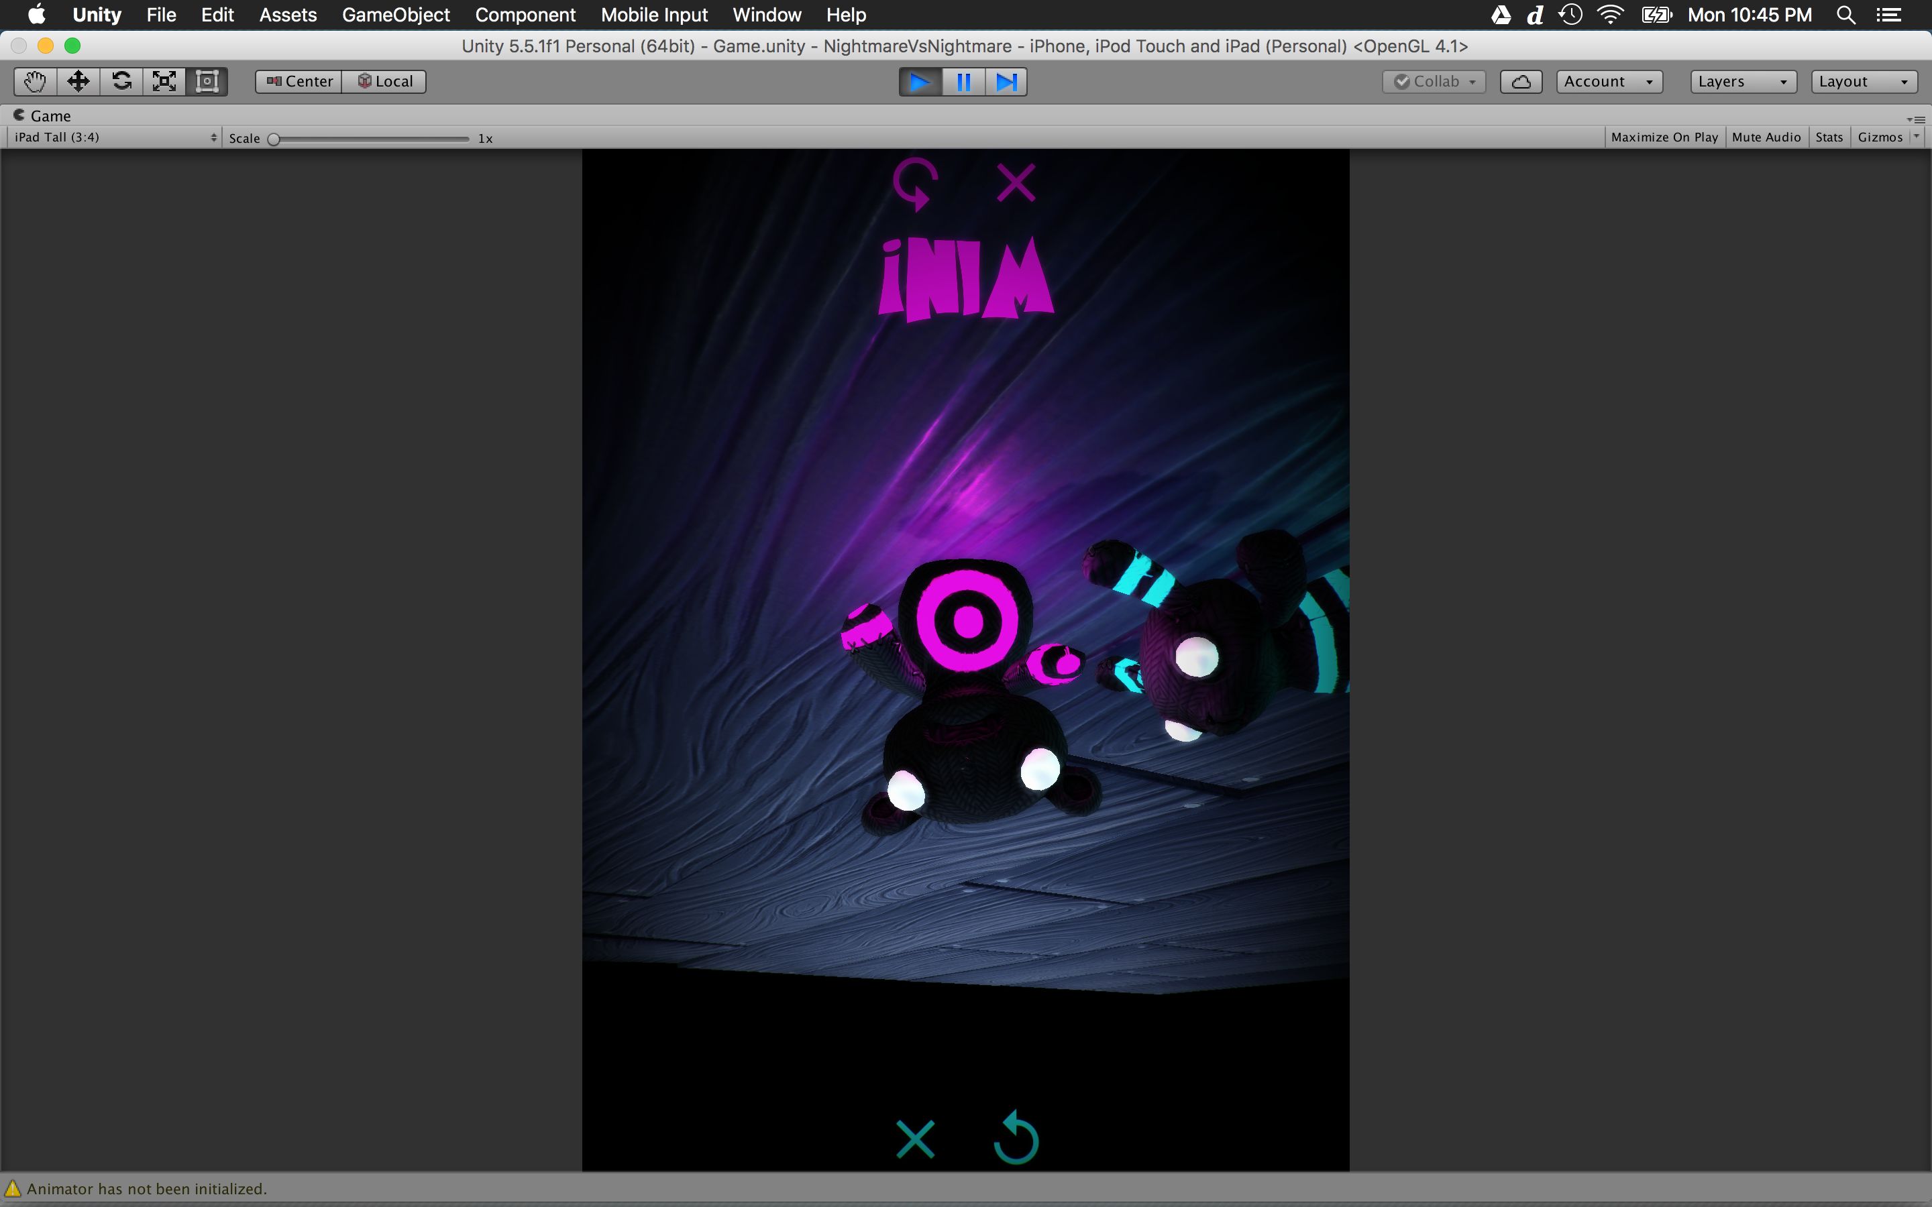Select the Rect Transform tool

pos(207,81)
